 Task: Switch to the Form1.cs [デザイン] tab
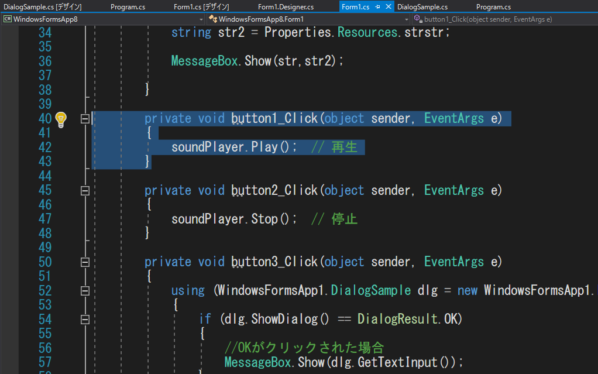pos(201,7)
